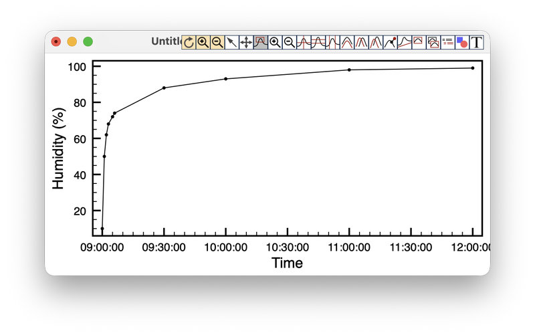Select the arrow pointer tool

click(x=231, y=42)
